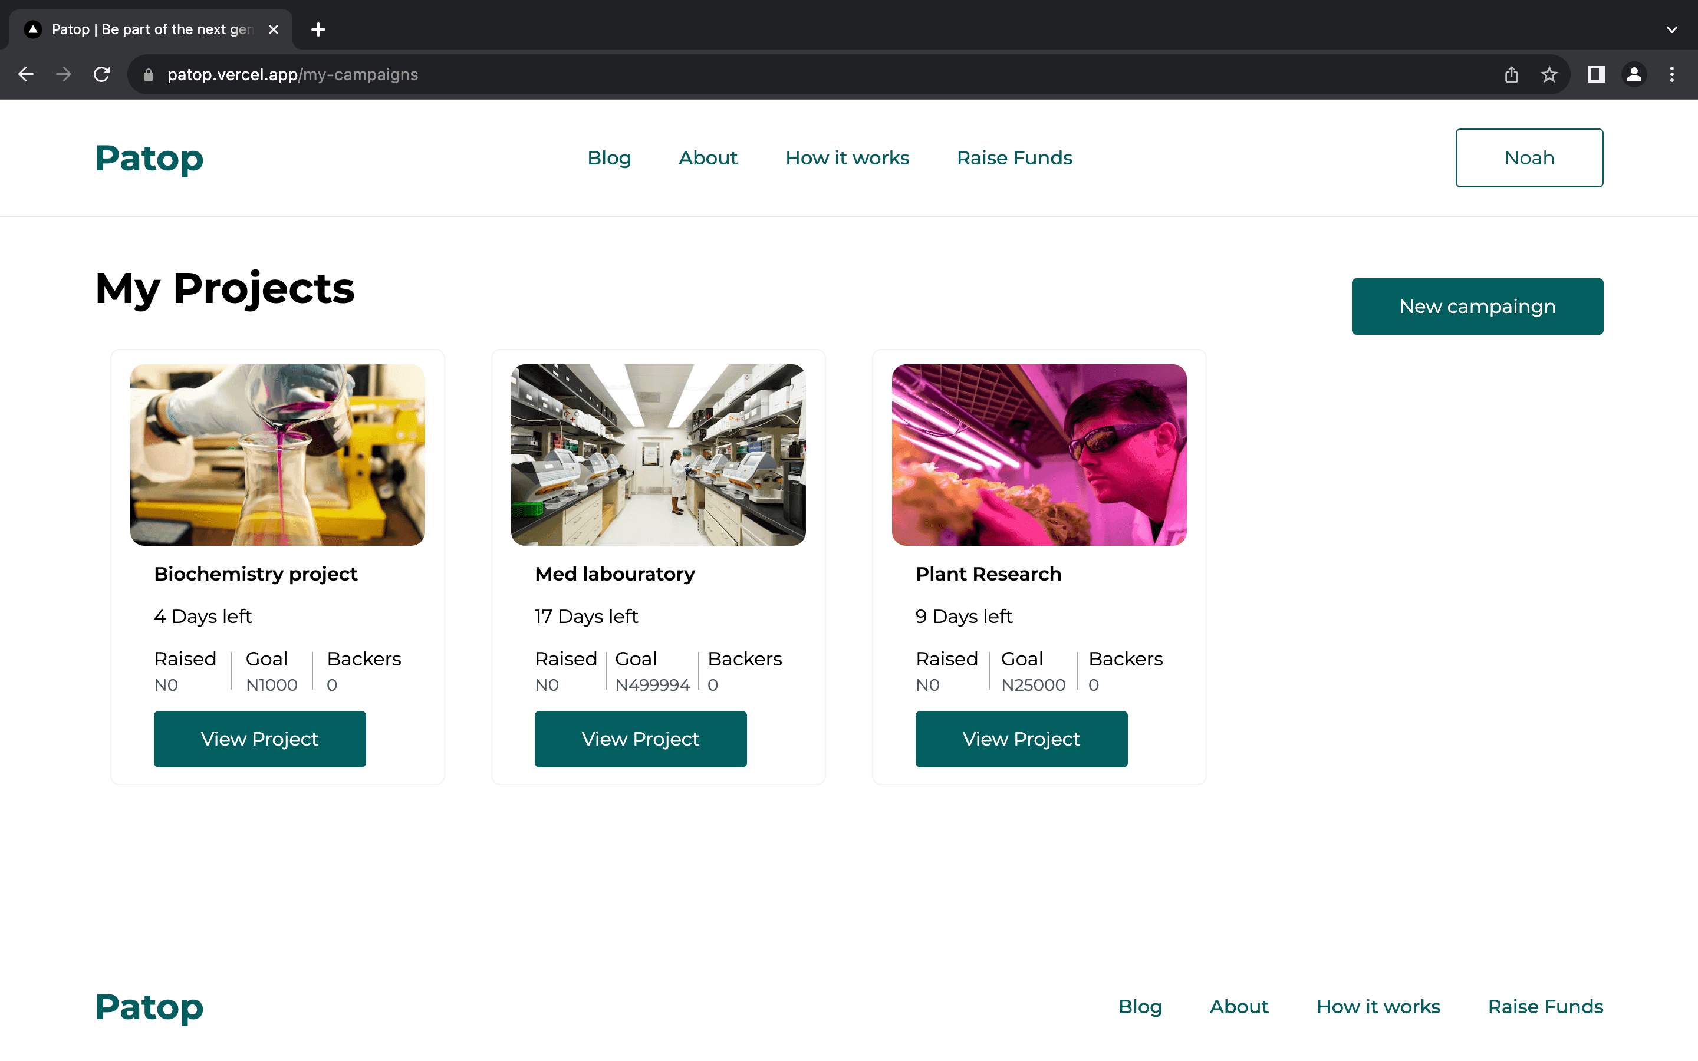The image size is (1698, 1061).
Task: Click the Patop logo in header
Action: [149, 158]
